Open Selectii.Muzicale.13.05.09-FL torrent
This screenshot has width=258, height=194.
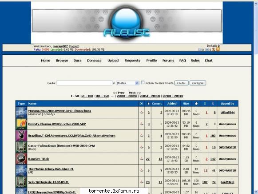(48, 182)
